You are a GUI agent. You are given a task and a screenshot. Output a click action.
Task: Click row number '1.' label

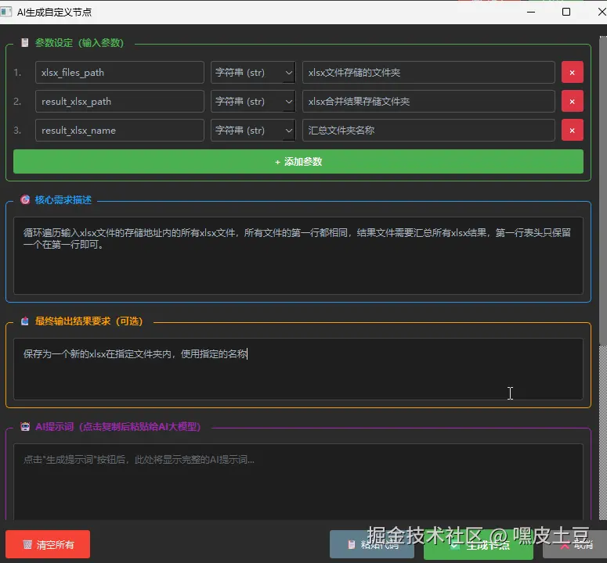[x=17, y=72]
